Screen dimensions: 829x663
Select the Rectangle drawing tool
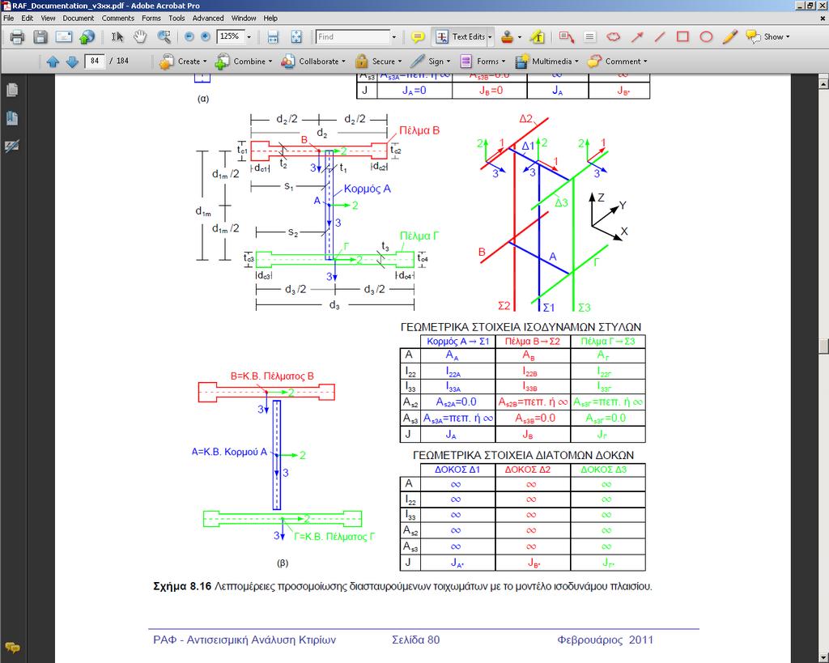point(683,36)
